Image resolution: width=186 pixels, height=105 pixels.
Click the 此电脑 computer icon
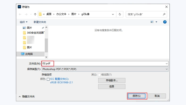pos(23,54)
